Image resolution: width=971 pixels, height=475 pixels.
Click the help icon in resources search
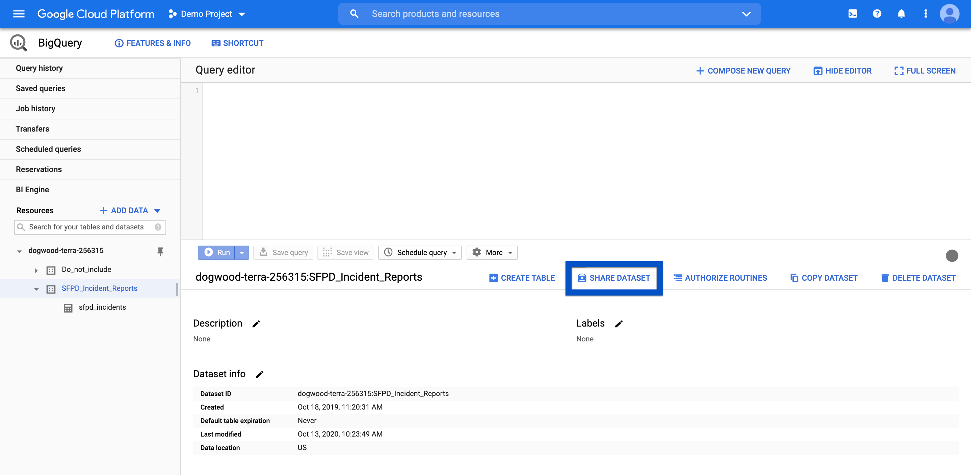coord(158,227)
